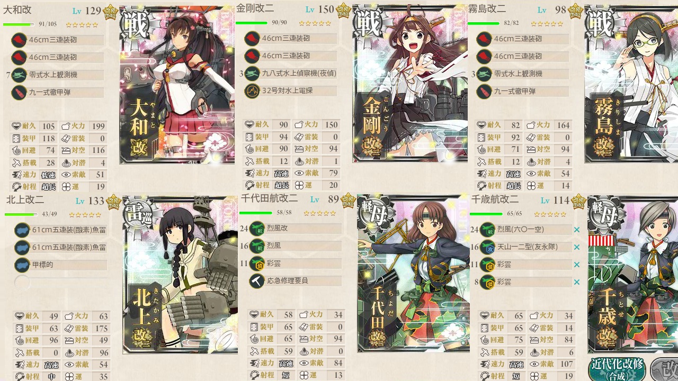Click the 甲標的 midget submarine icon

coord(22,265)
